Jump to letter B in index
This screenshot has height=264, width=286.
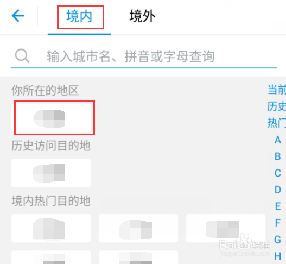click(278, 156)
